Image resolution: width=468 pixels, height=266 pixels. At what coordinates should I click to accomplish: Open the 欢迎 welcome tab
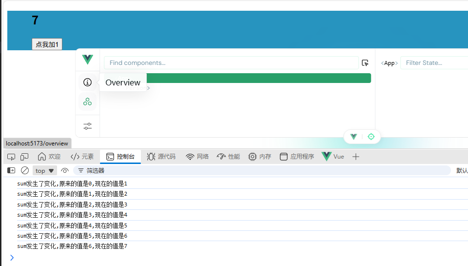(x=49, y=157)
